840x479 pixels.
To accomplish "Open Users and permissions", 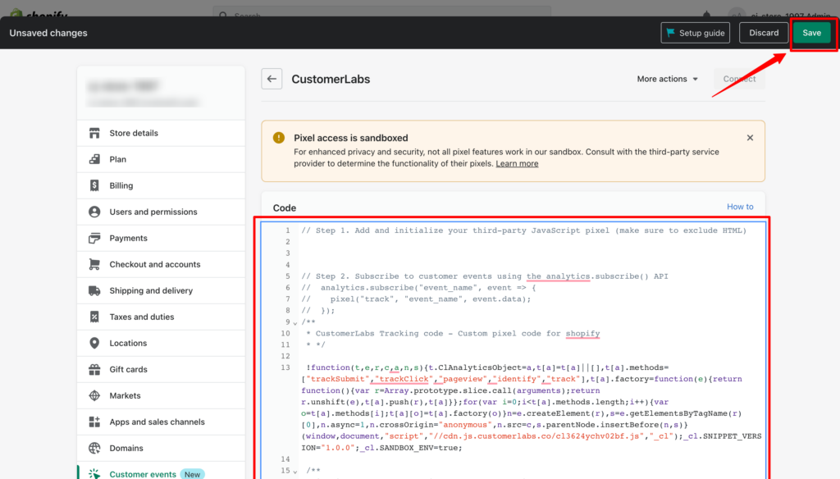I will (162, 212).
